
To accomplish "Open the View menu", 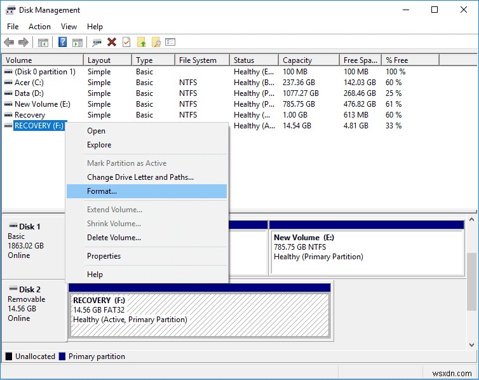I will pyautogui.click(x=69, y=27).
